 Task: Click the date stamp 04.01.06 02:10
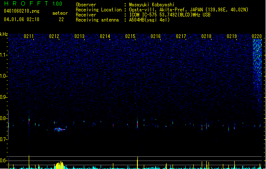coord(22,19)
